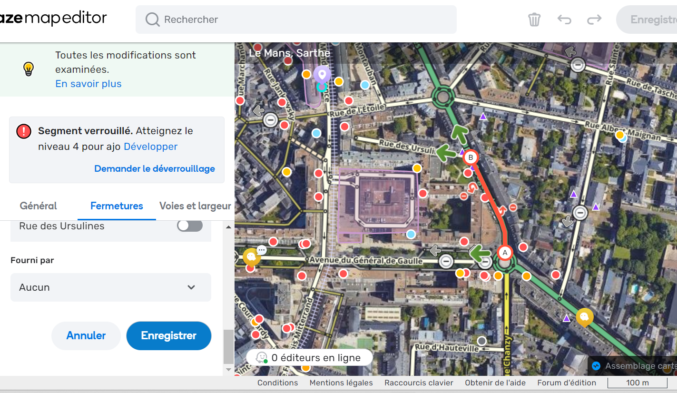Switch to the Général tab
This screenshot has height=393, width=677.
tap(38, 206)
